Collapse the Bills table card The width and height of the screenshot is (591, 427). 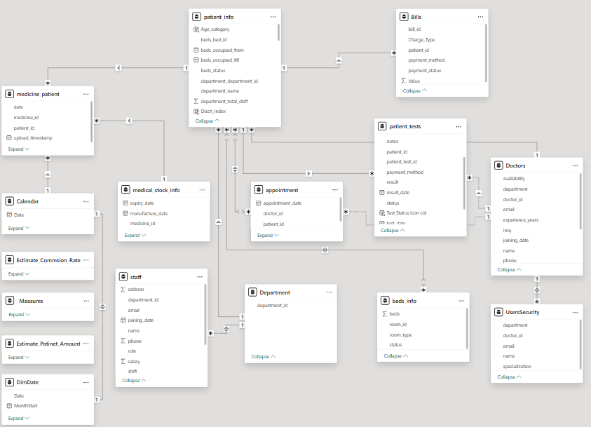coord(414,90)
